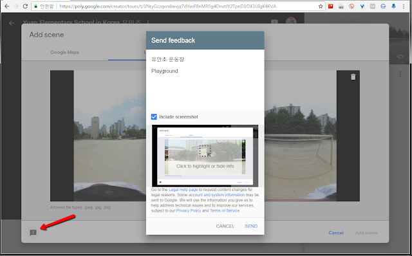
Task: Open the tour title three-dot options
Action: pyautogui.click(x=148, y=23)
